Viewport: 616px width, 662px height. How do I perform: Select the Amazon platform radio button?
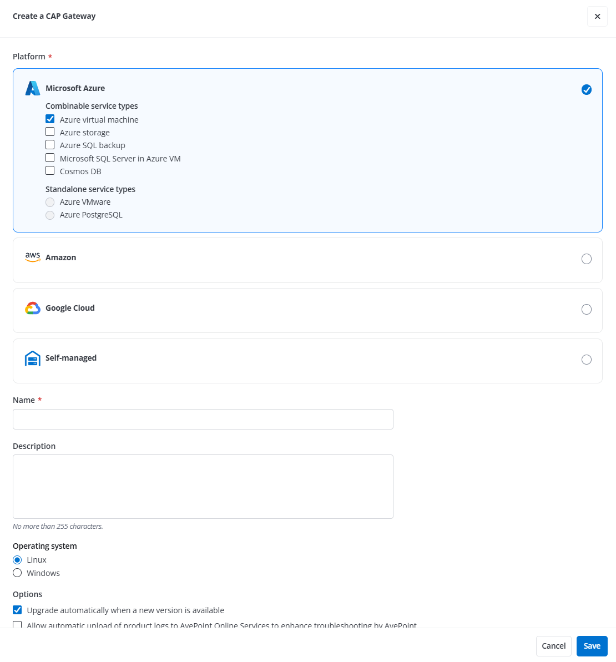(586, 259)
